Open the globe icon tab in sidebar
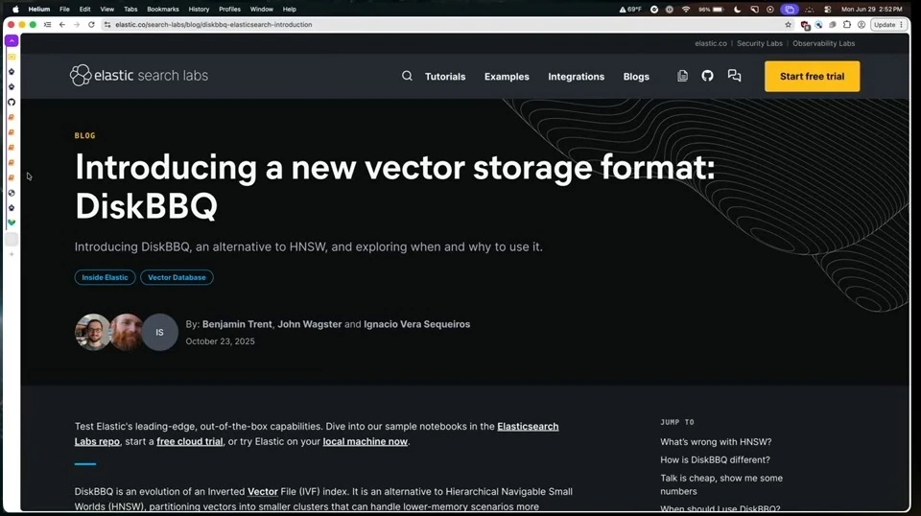 click(12, 193)
